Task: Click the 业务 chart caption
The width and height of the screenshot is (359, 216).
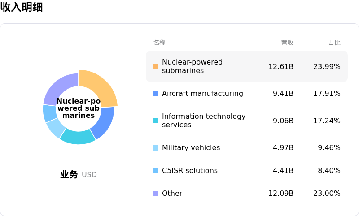Action: [x=69, y=174]
